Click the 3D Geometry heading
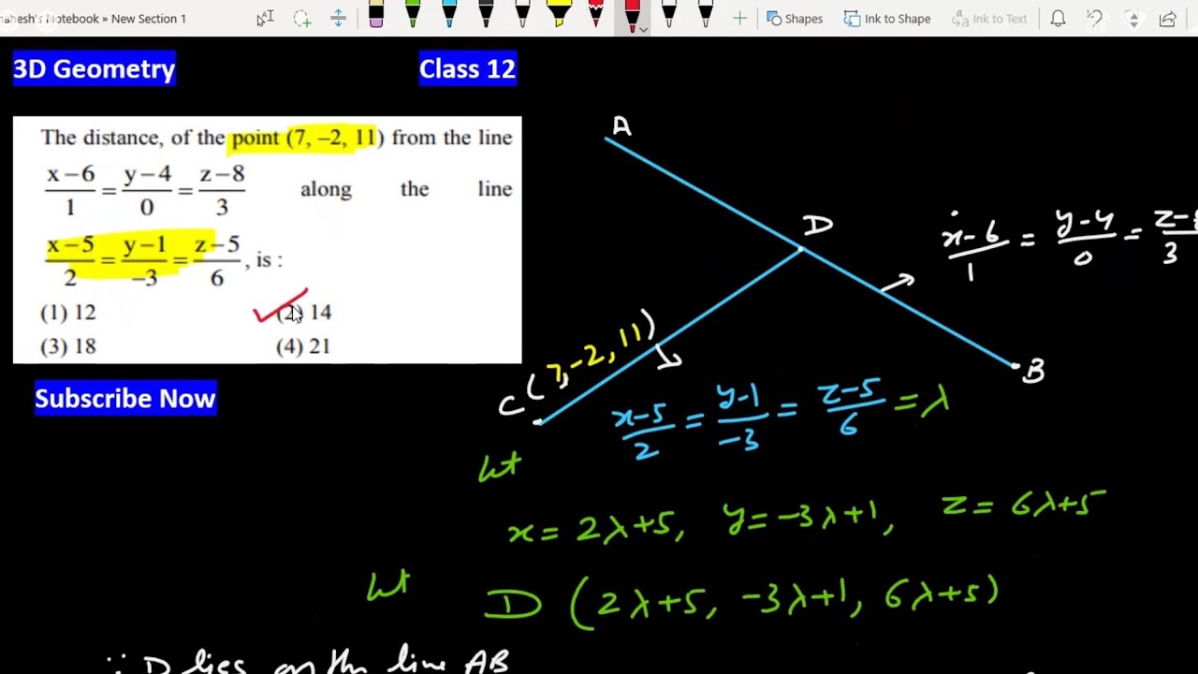Screen dimensions: 1198x674 click(94, 68)
